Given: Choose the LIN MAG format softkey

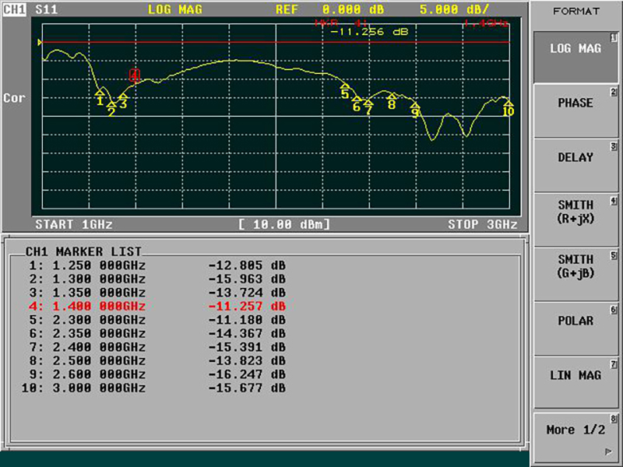Looking at the screenshot, I should (x=575, y=384).
